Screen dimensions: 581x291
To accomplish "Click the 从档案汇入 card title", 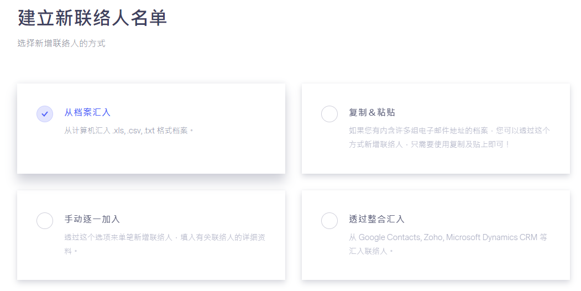I will point(87,112).
